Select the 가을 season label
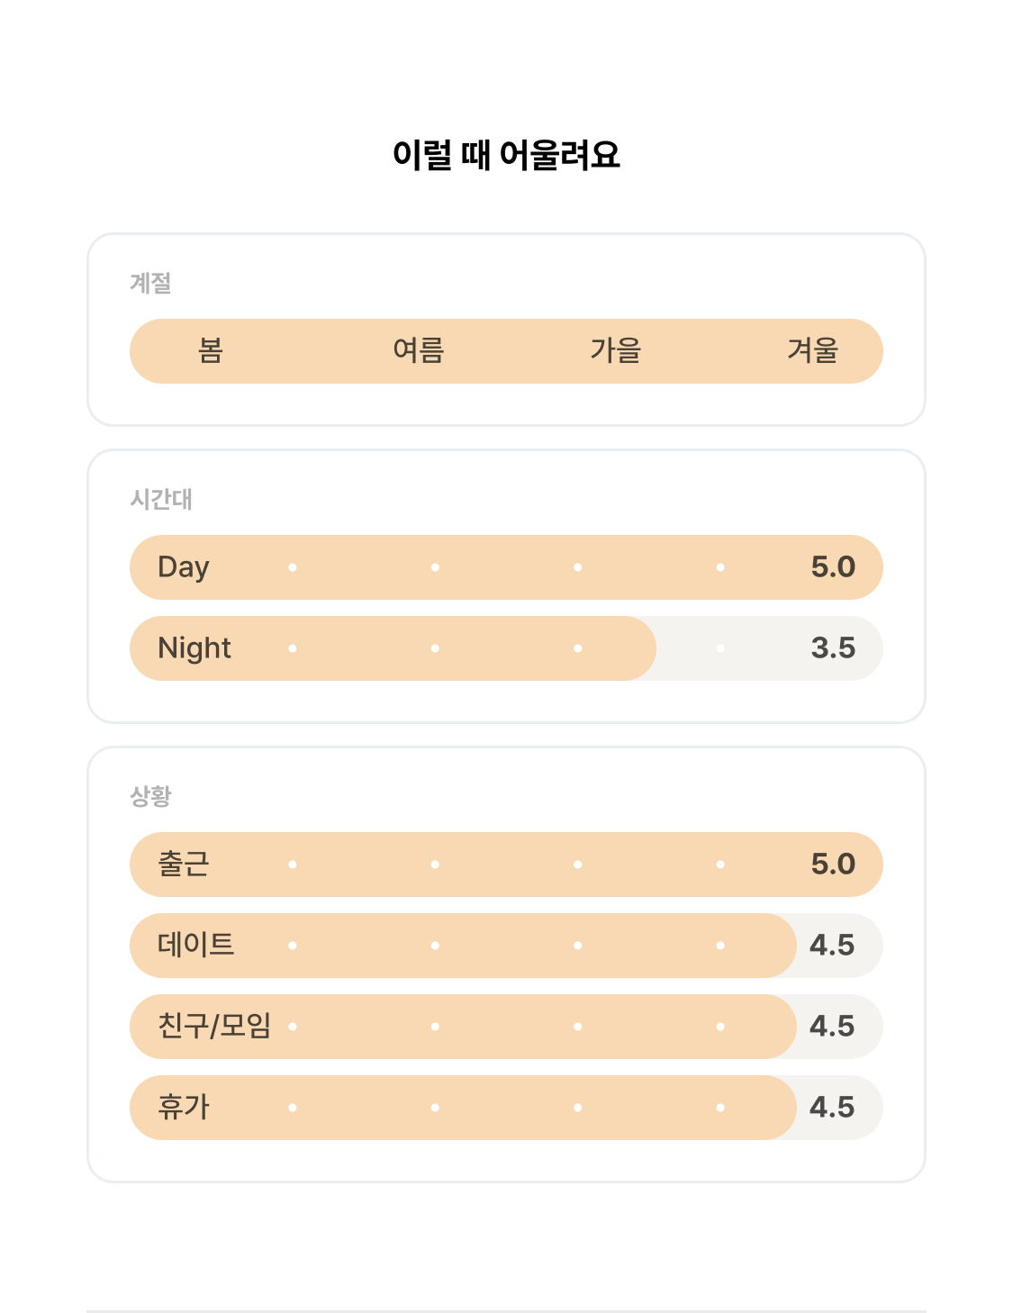 (x=616, y=350)
